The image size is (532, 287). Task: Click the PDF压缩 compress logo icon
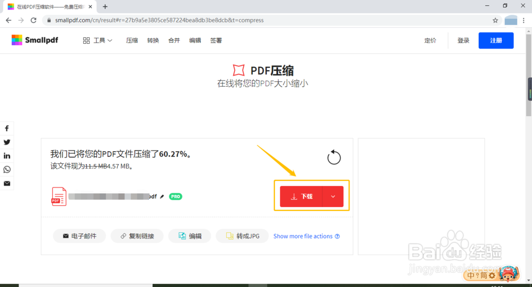point(238,70)
